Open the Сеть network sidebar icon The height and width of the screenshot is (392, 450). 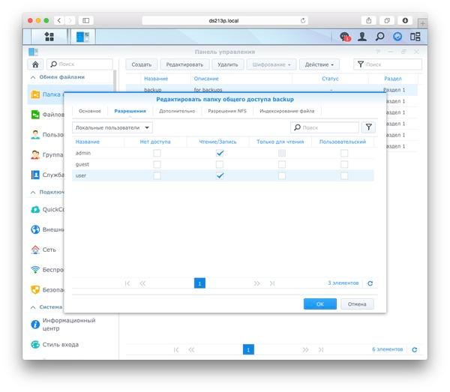coord(35,250)
